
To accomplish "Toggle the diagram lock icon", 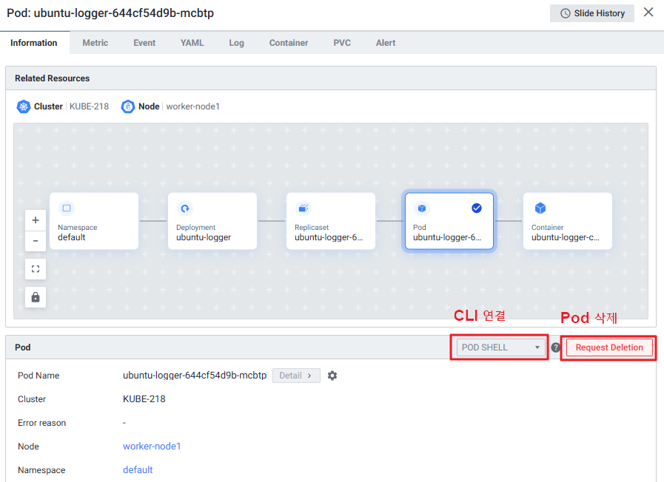I will pos(36,297).
